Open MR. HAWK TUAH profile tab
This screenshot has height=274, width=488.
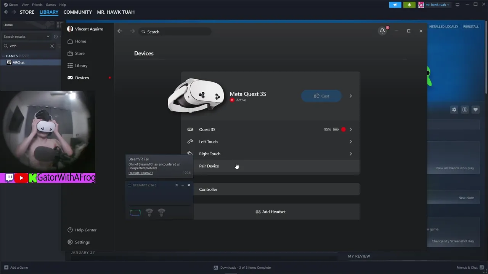point(116,12)
